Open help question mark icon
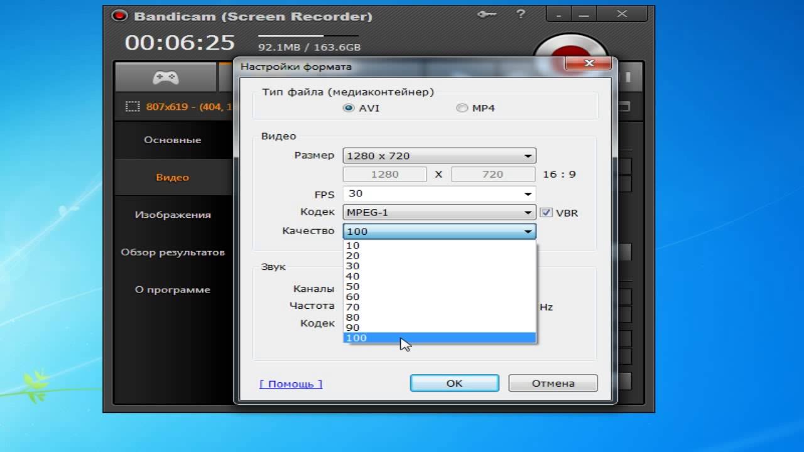Image resolution: width=804 pixels, height=452 pixels. pyautogui.click(x=521, y=14)
